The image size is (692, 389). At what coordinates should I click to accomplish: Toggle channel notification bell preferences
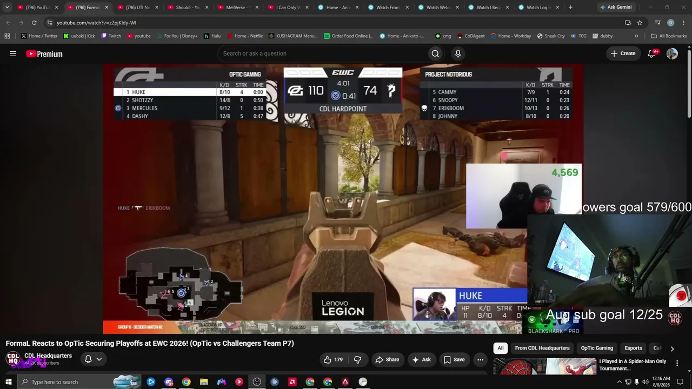click(x=93, y=359)
